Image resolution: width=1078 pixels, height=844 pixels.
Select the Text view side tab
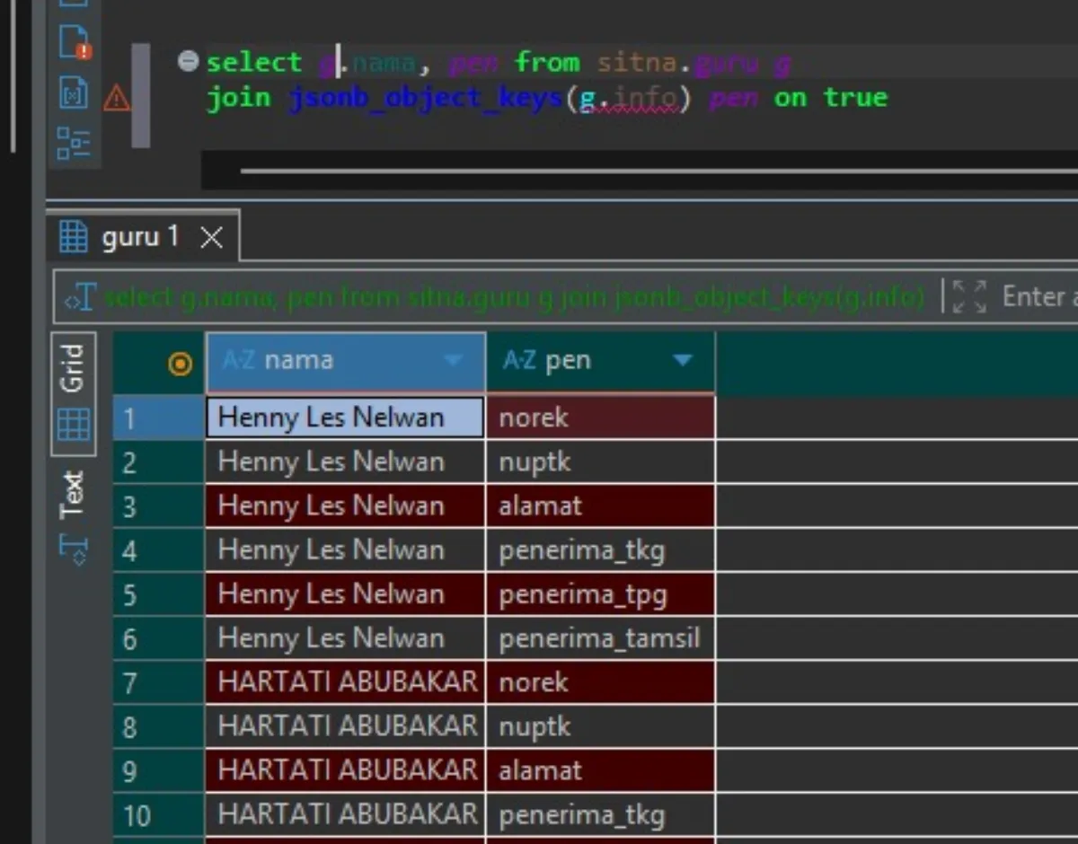coord(72,496)
